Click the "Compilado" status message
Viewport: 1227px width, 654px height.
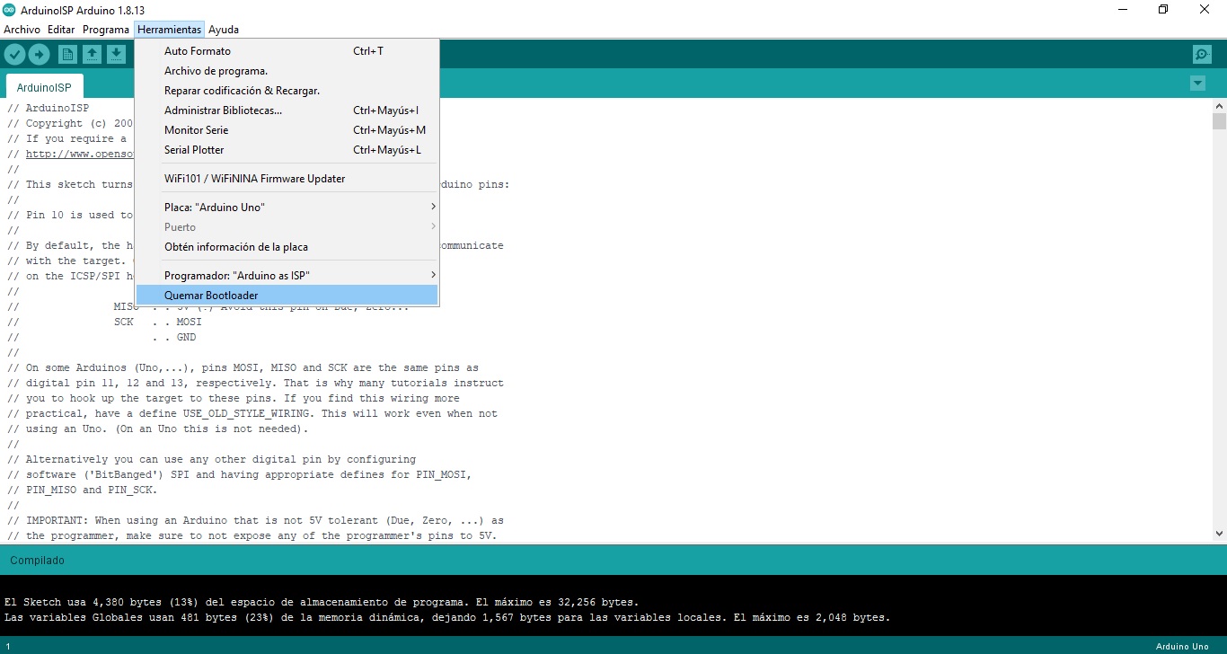pos(37,561)
